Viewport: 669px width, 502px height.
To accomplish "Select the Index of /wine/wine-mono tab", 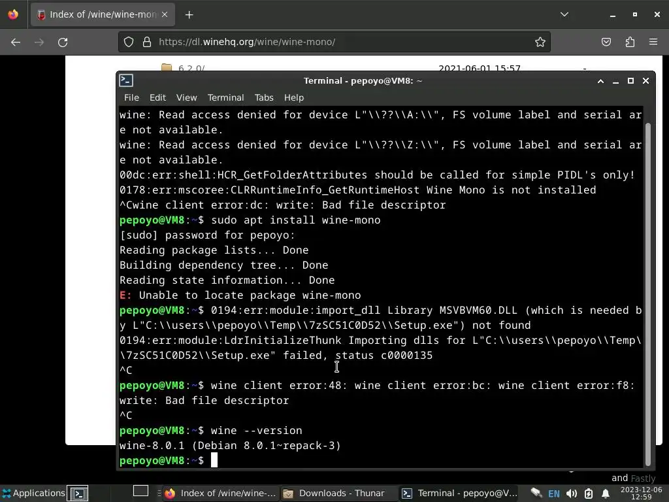I will tap(103, 14).
